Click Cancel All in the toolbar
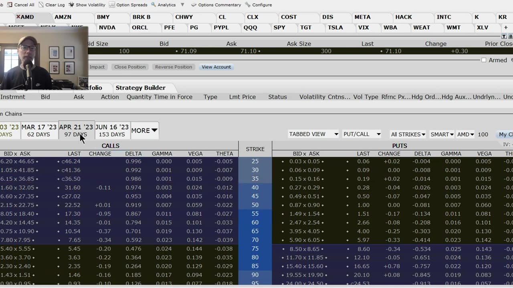513x288 pixels. pyautogui.click(x=21, y=5)
